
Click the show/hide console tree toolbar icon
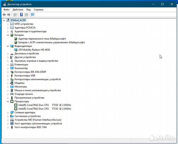[x=15, y=15]
